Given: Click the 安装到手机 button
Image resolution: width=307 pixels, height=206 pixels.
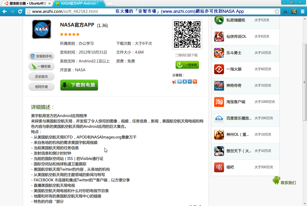Looking at the screenshot, I should pos(41,56).
